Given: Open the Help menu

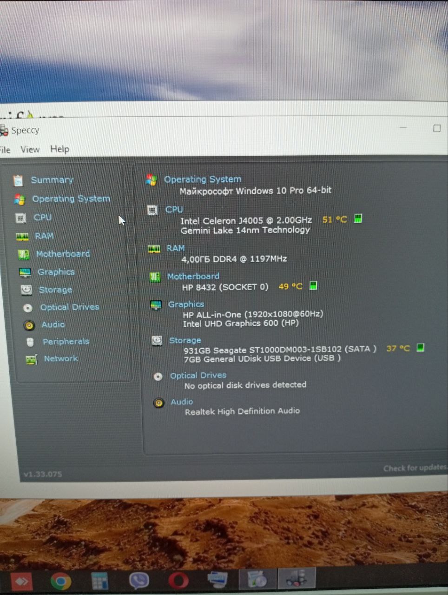Looking at the screenshot, I should [59, 149].
